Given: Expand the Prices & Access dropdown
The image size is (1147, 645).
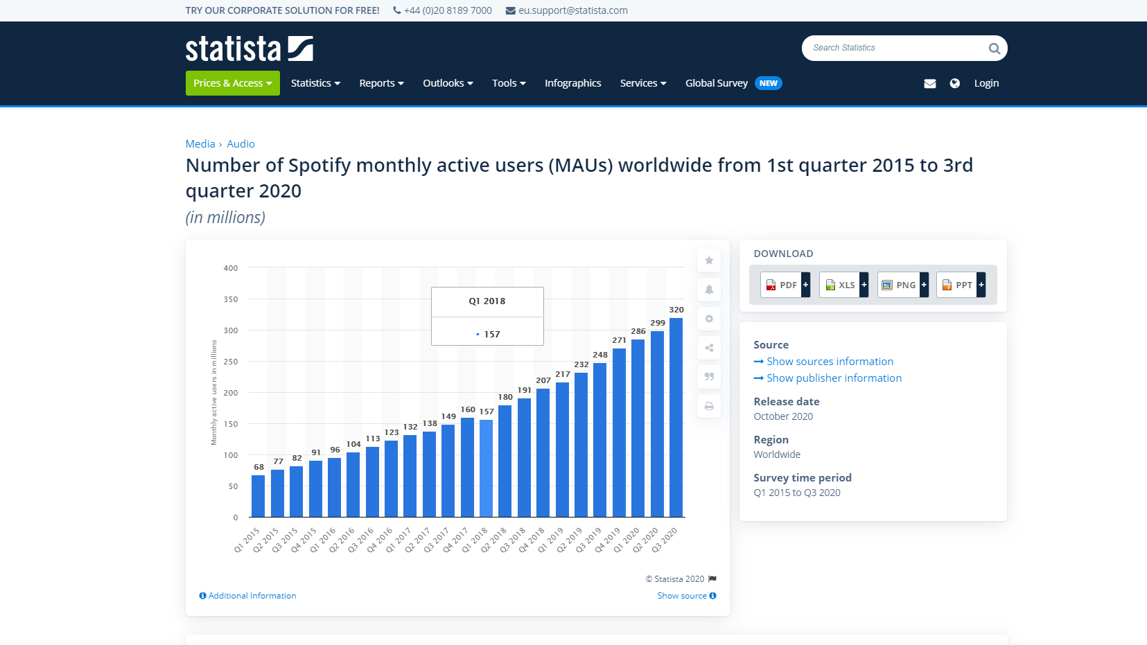Looking at the screenshot, I should 232,83.
